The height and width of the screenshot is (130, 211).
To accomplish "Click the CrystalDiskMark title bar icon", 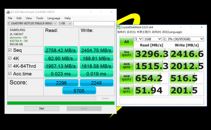I will [x=119, y=27].
